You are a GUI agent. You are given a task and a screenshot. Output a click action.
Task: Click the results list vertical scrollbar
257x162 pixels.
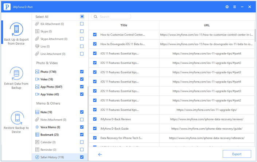[255, 36]
